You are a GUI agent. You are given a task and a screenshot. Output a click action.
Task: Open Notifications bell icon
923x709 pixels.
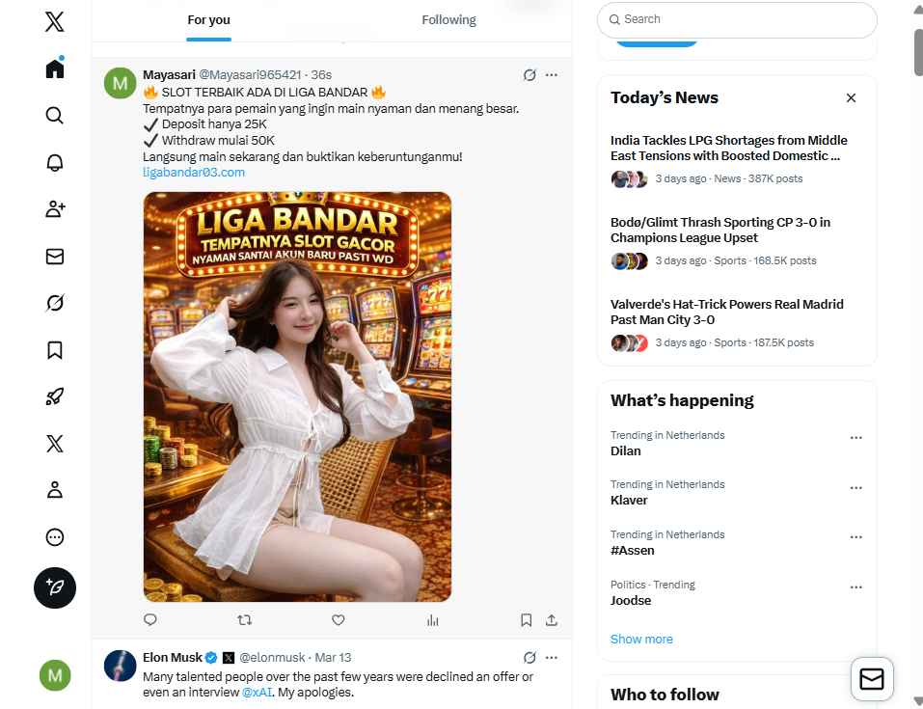tap(55, 162)
